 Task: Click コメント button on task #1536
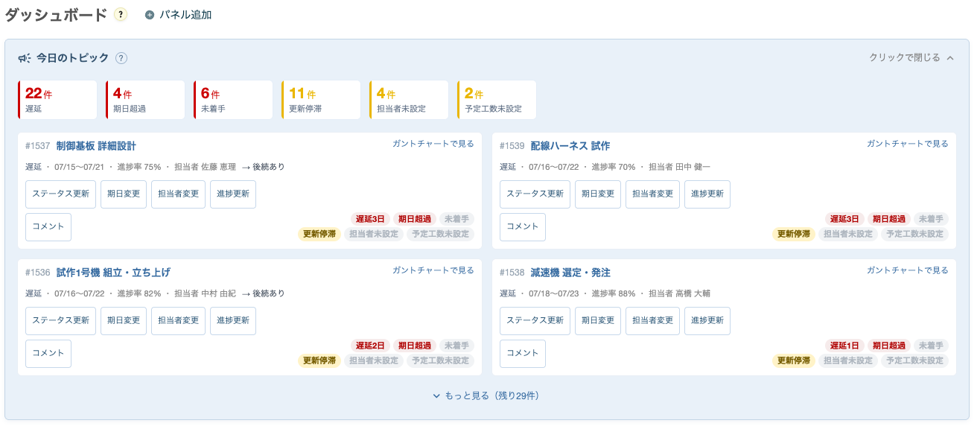click(48, 353)
